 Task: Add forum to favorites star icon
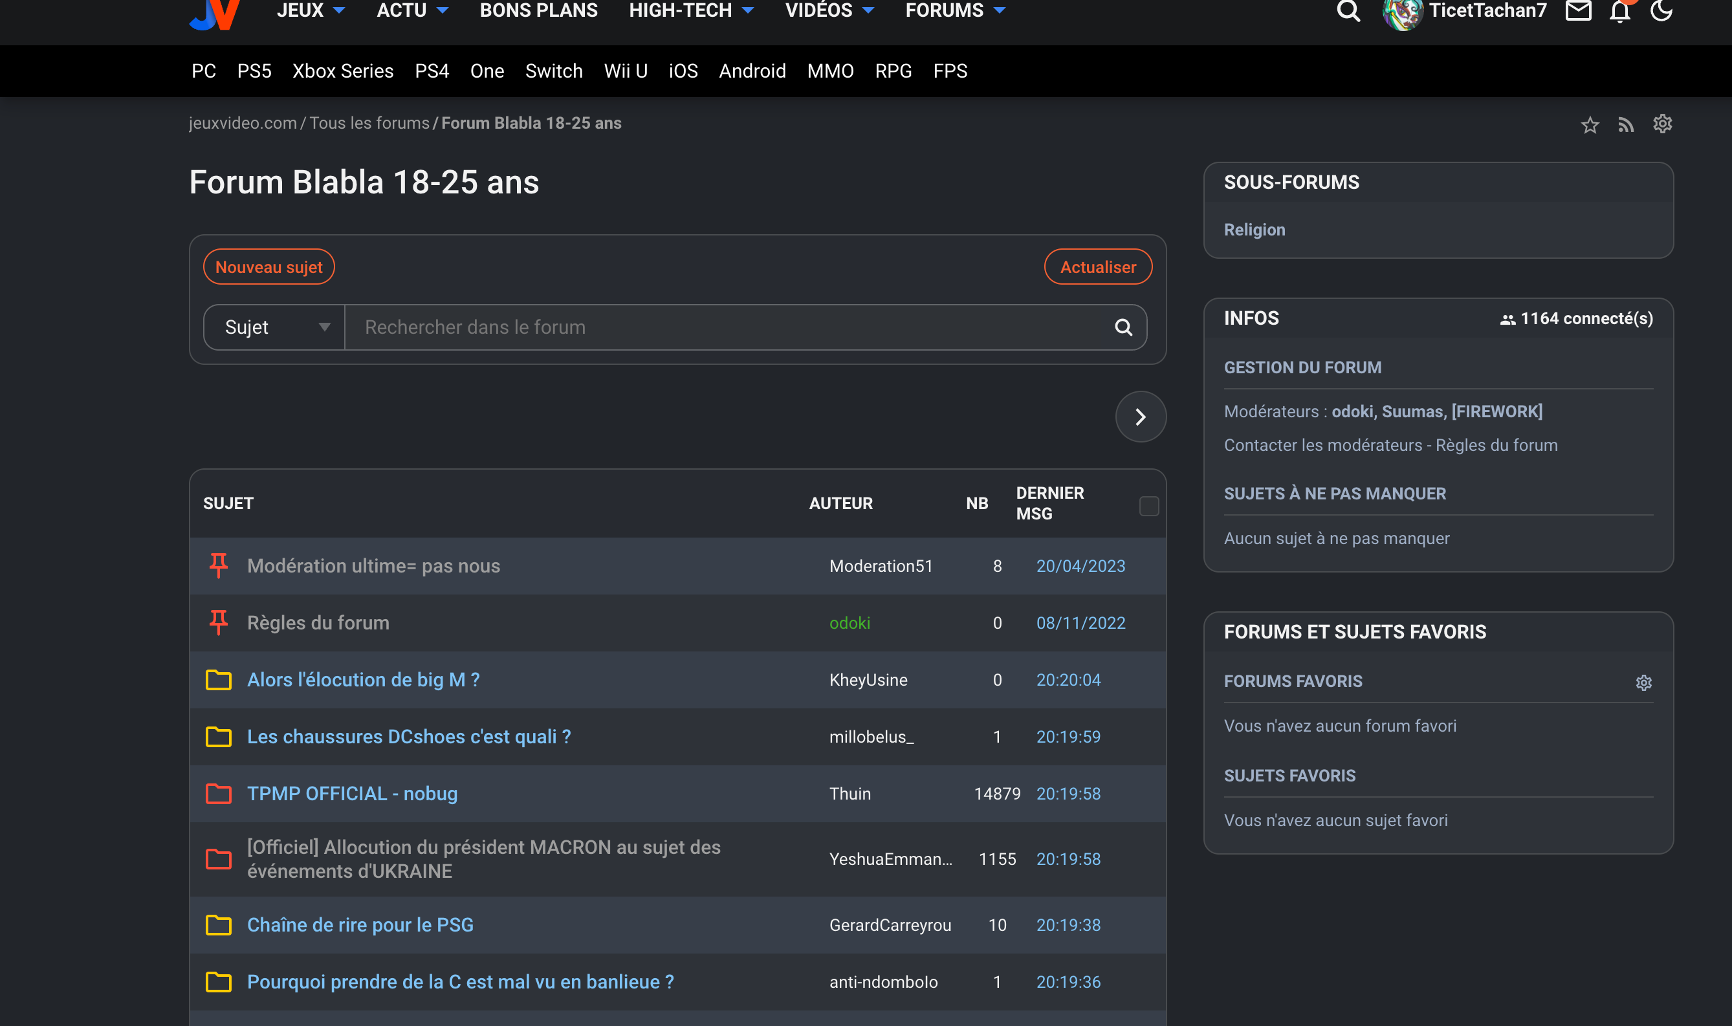pyautogui.click(x=1590, y=125)
